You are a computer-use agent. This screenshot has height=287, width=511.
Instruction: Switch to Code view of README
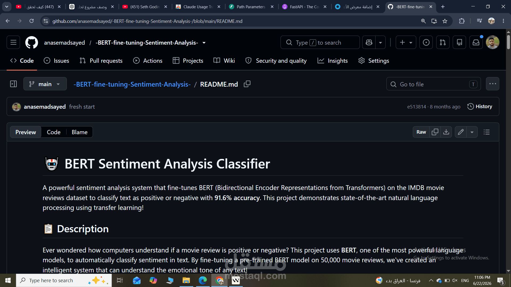[53, 132]
